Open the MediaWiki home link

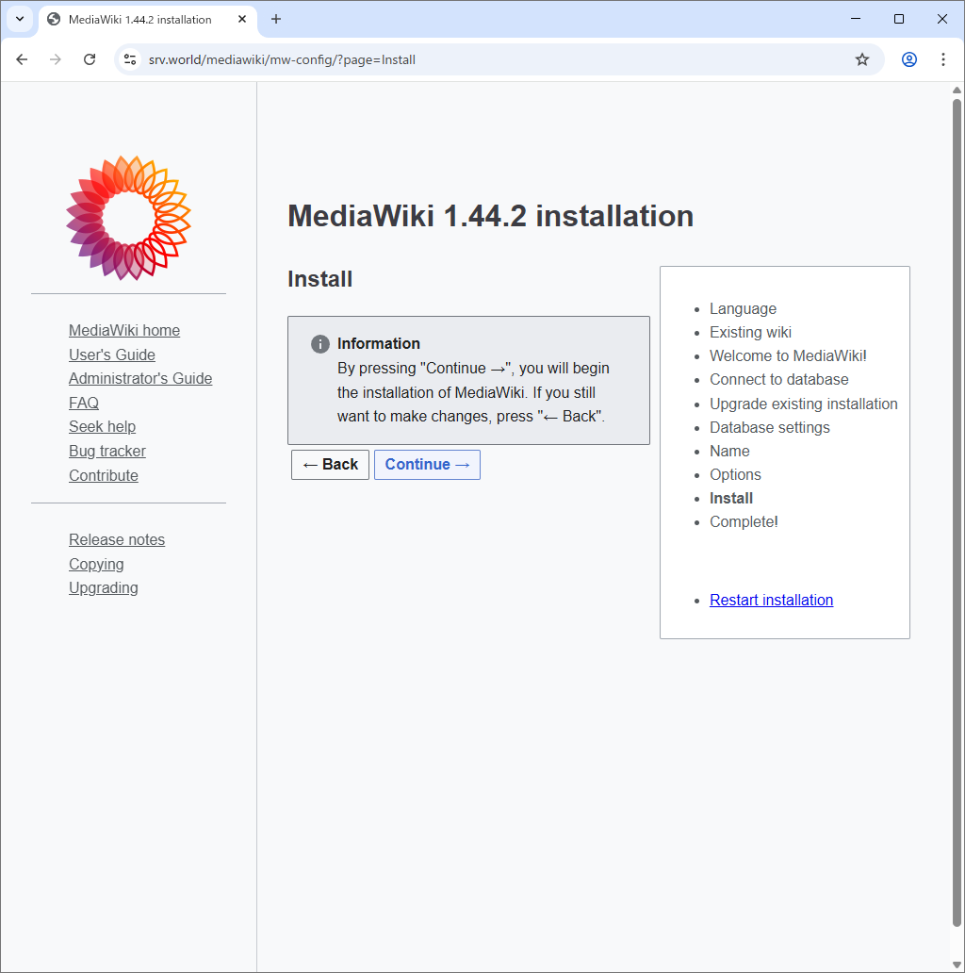[124, 330]
